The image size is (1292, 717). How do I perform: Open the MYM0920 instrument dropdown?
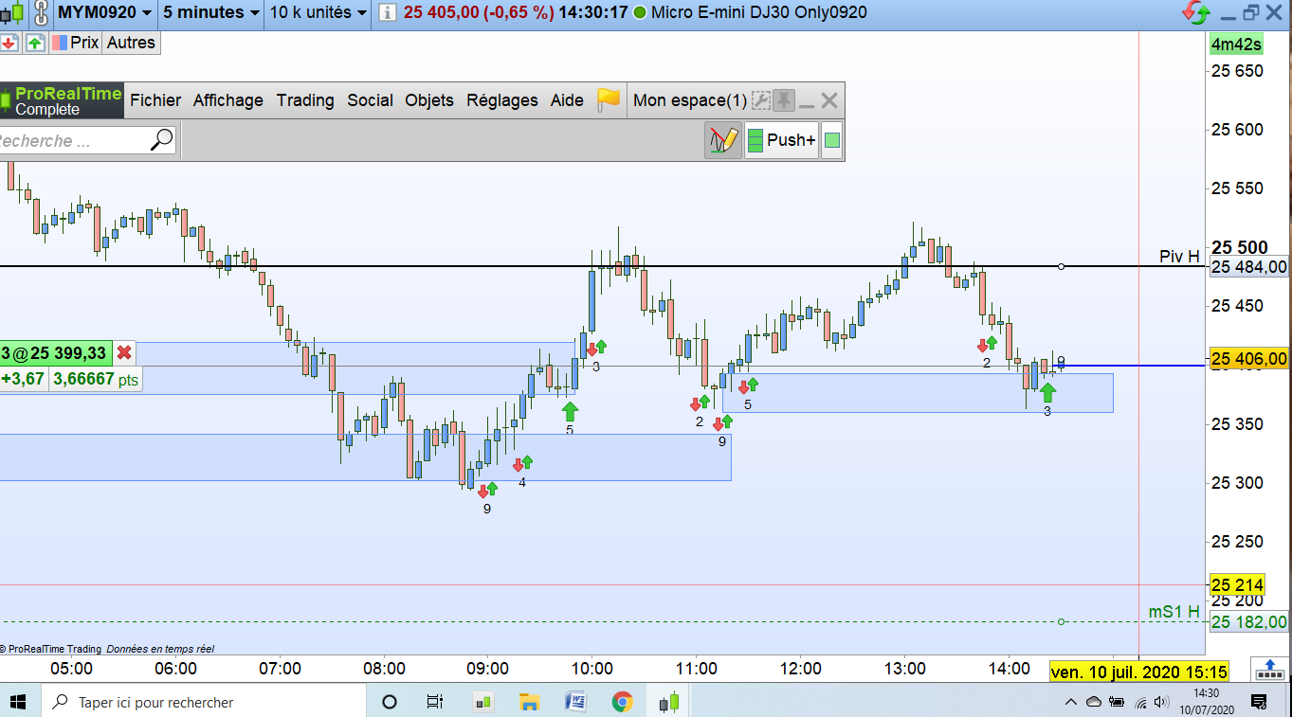pos(104,13)
